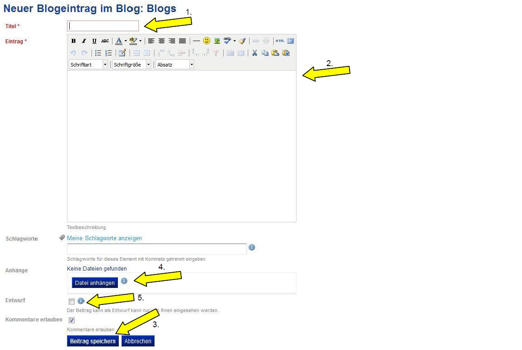The height and width of the screenshot is (350, 522).
Task: Click into the Titel input field
Action: coord(103,26)
